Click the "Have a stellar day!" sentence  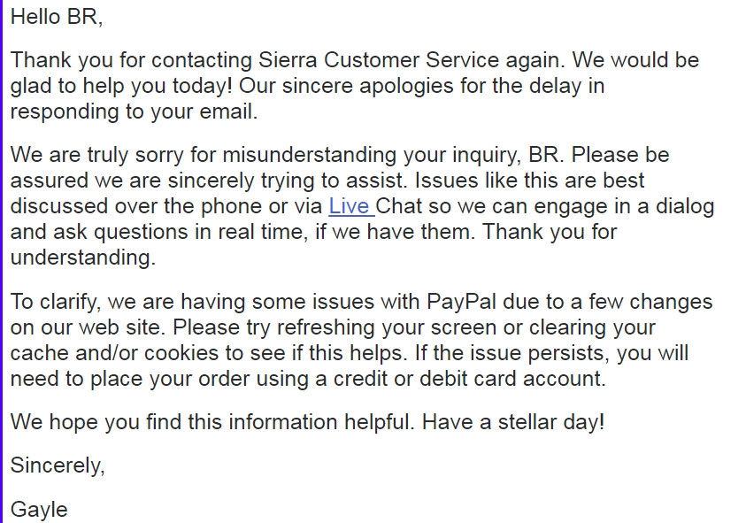coord(513,421)
